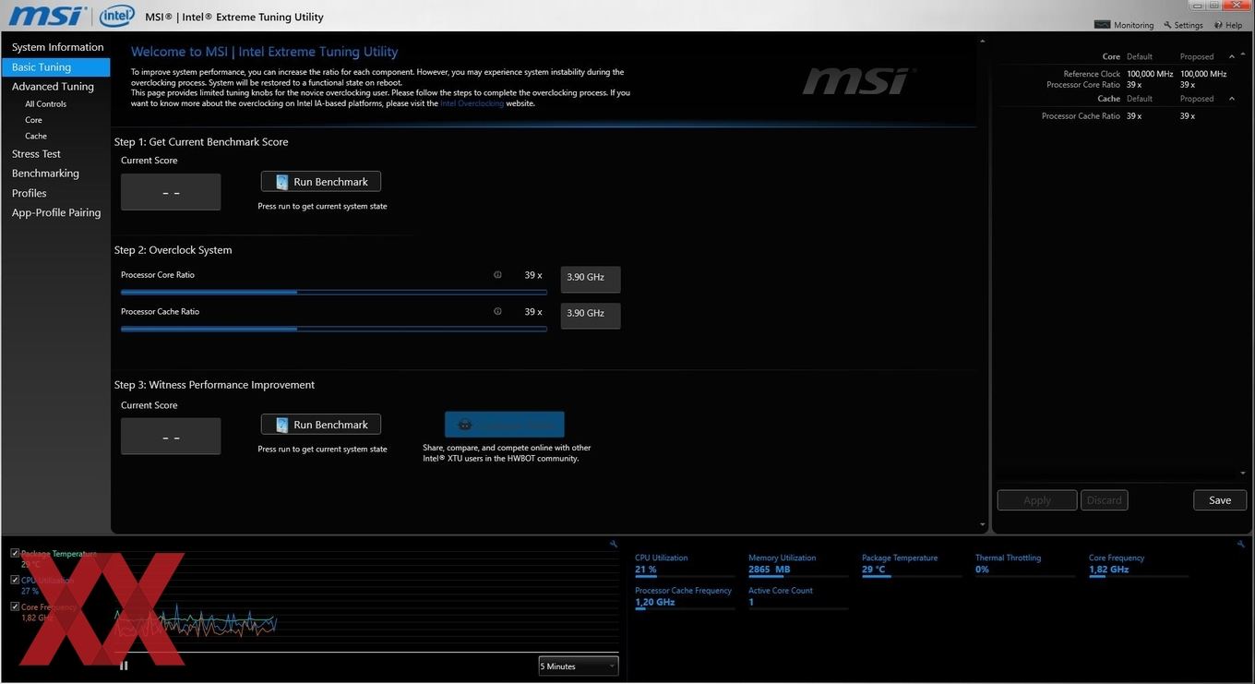This screenshot has height=684, width=1255.
Task: Click the CPU Utilization 21 % tile
Action: pyautogui.click(x=684, y=565)
